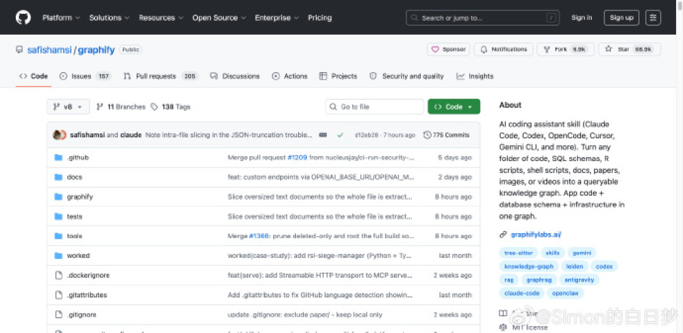
Task: Select the knowledge-graph topic tag
Action: click(x=529, y=267)
